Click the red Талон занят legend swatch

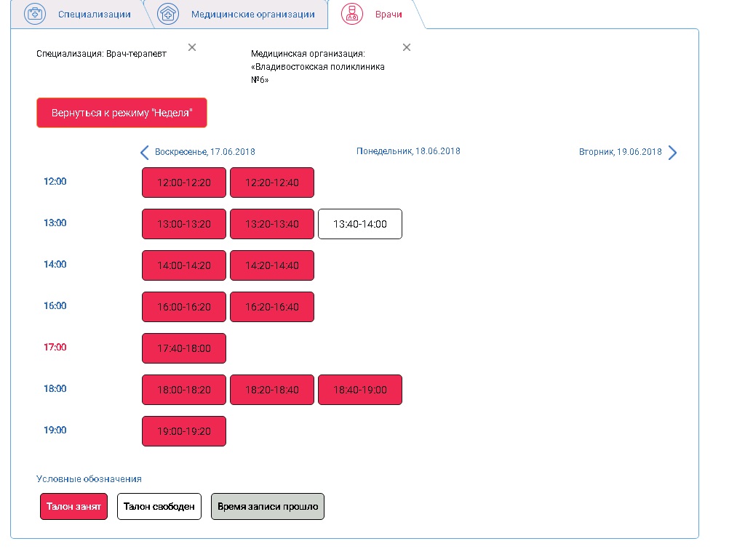pos(73,507)
